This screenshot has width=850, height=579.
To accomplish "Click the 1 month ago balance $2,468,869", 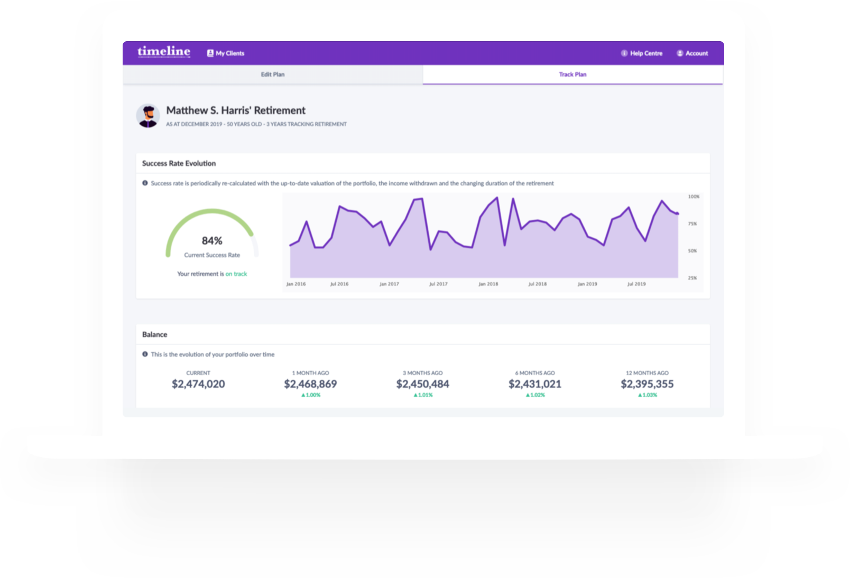I will (x=310, y=384).
